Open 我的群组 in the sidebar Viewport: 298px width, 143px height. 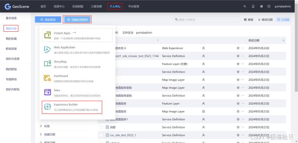(11, 69)
